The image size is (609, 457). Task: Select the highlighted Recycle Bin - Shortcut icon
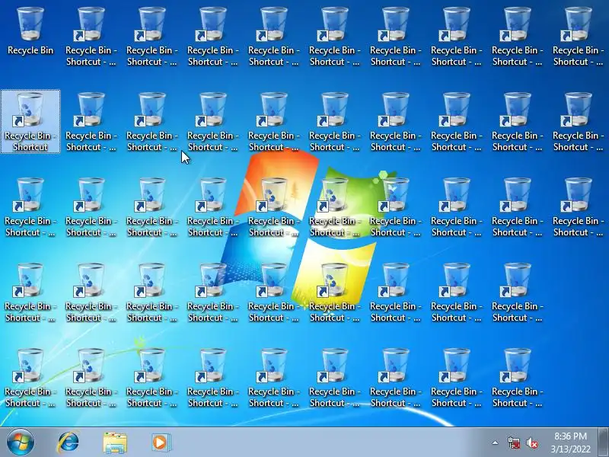point(30,121)
